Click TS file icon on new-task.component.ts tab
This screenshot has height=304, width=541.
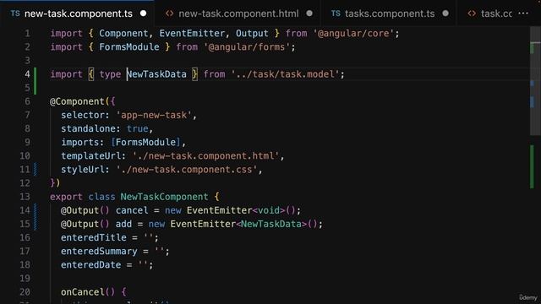coord(15,14)
